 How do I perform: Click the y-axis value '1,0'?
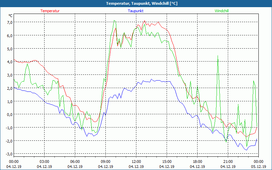pos(10,101)
